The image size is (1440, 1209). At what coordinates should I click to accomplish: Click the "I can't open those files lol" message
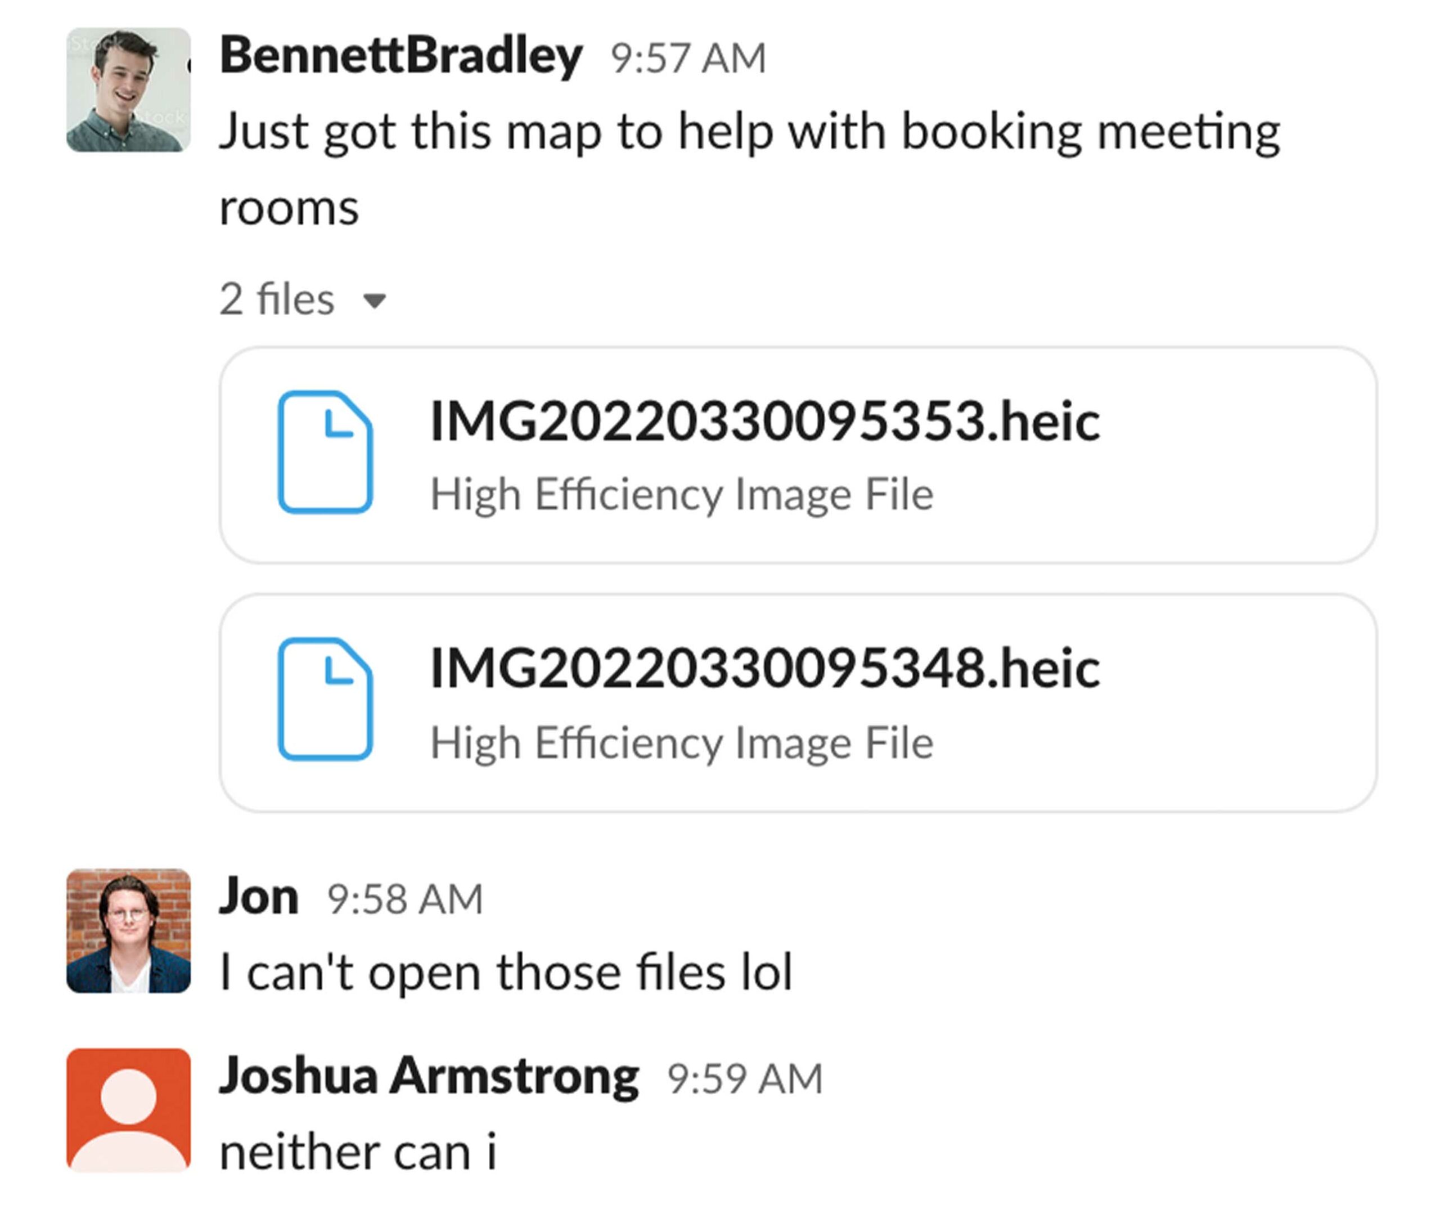pyautogui.click(x=506, y=971)
